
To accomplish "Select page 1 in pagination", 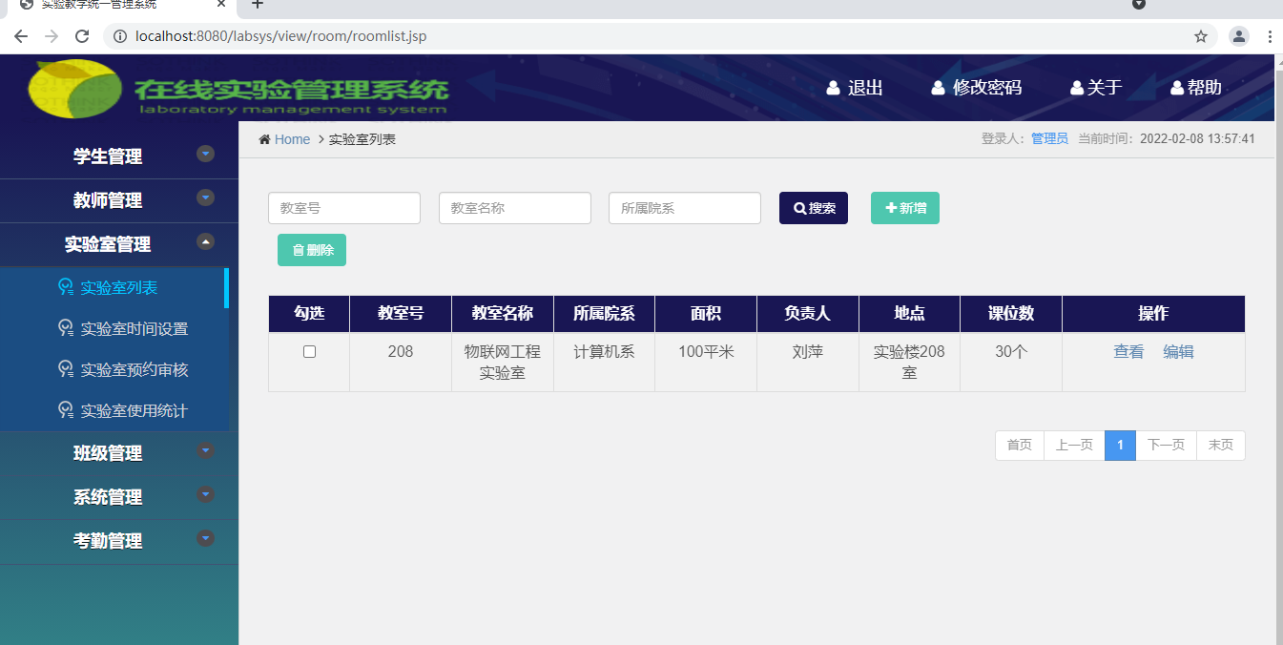I will click(x=1120, y=446).
